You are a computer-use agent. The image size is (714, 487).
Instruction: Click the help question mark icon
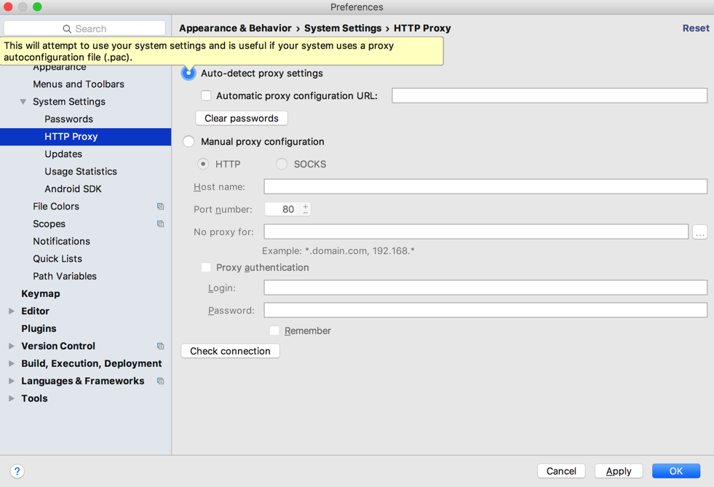pyautogui.click(x=17, y=471)
